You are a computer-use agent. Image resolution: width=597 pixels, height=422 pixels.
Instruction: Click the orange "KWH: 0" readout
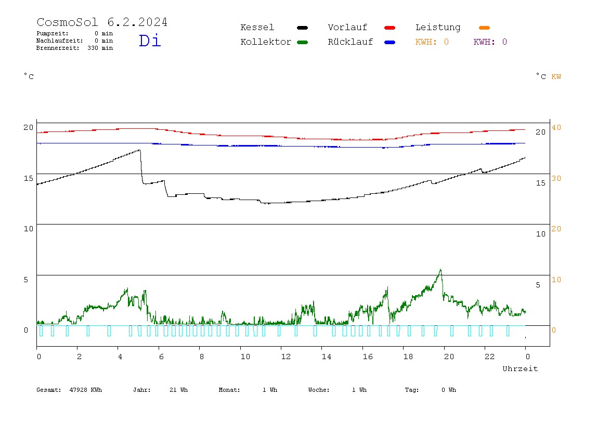pyautogui.click(x=432, y=42)
